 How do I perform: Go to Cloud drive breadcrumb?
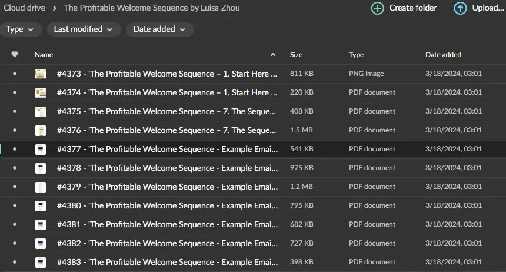click(x=24, y=8)
